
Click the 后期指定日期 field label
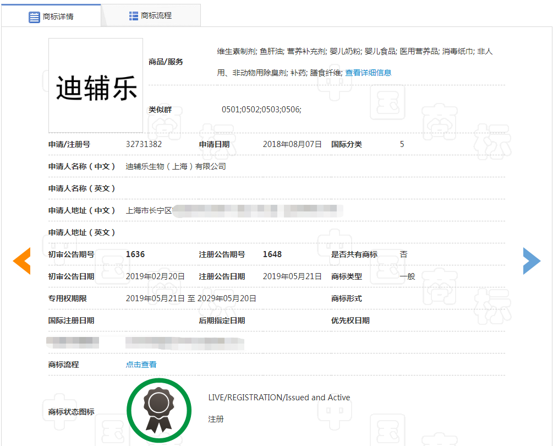coord(222,320)
